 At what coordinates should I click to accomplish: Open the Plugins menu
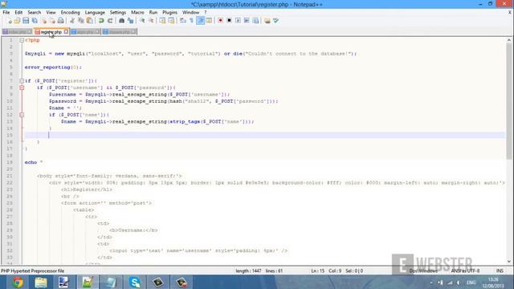tap(169, 12)
